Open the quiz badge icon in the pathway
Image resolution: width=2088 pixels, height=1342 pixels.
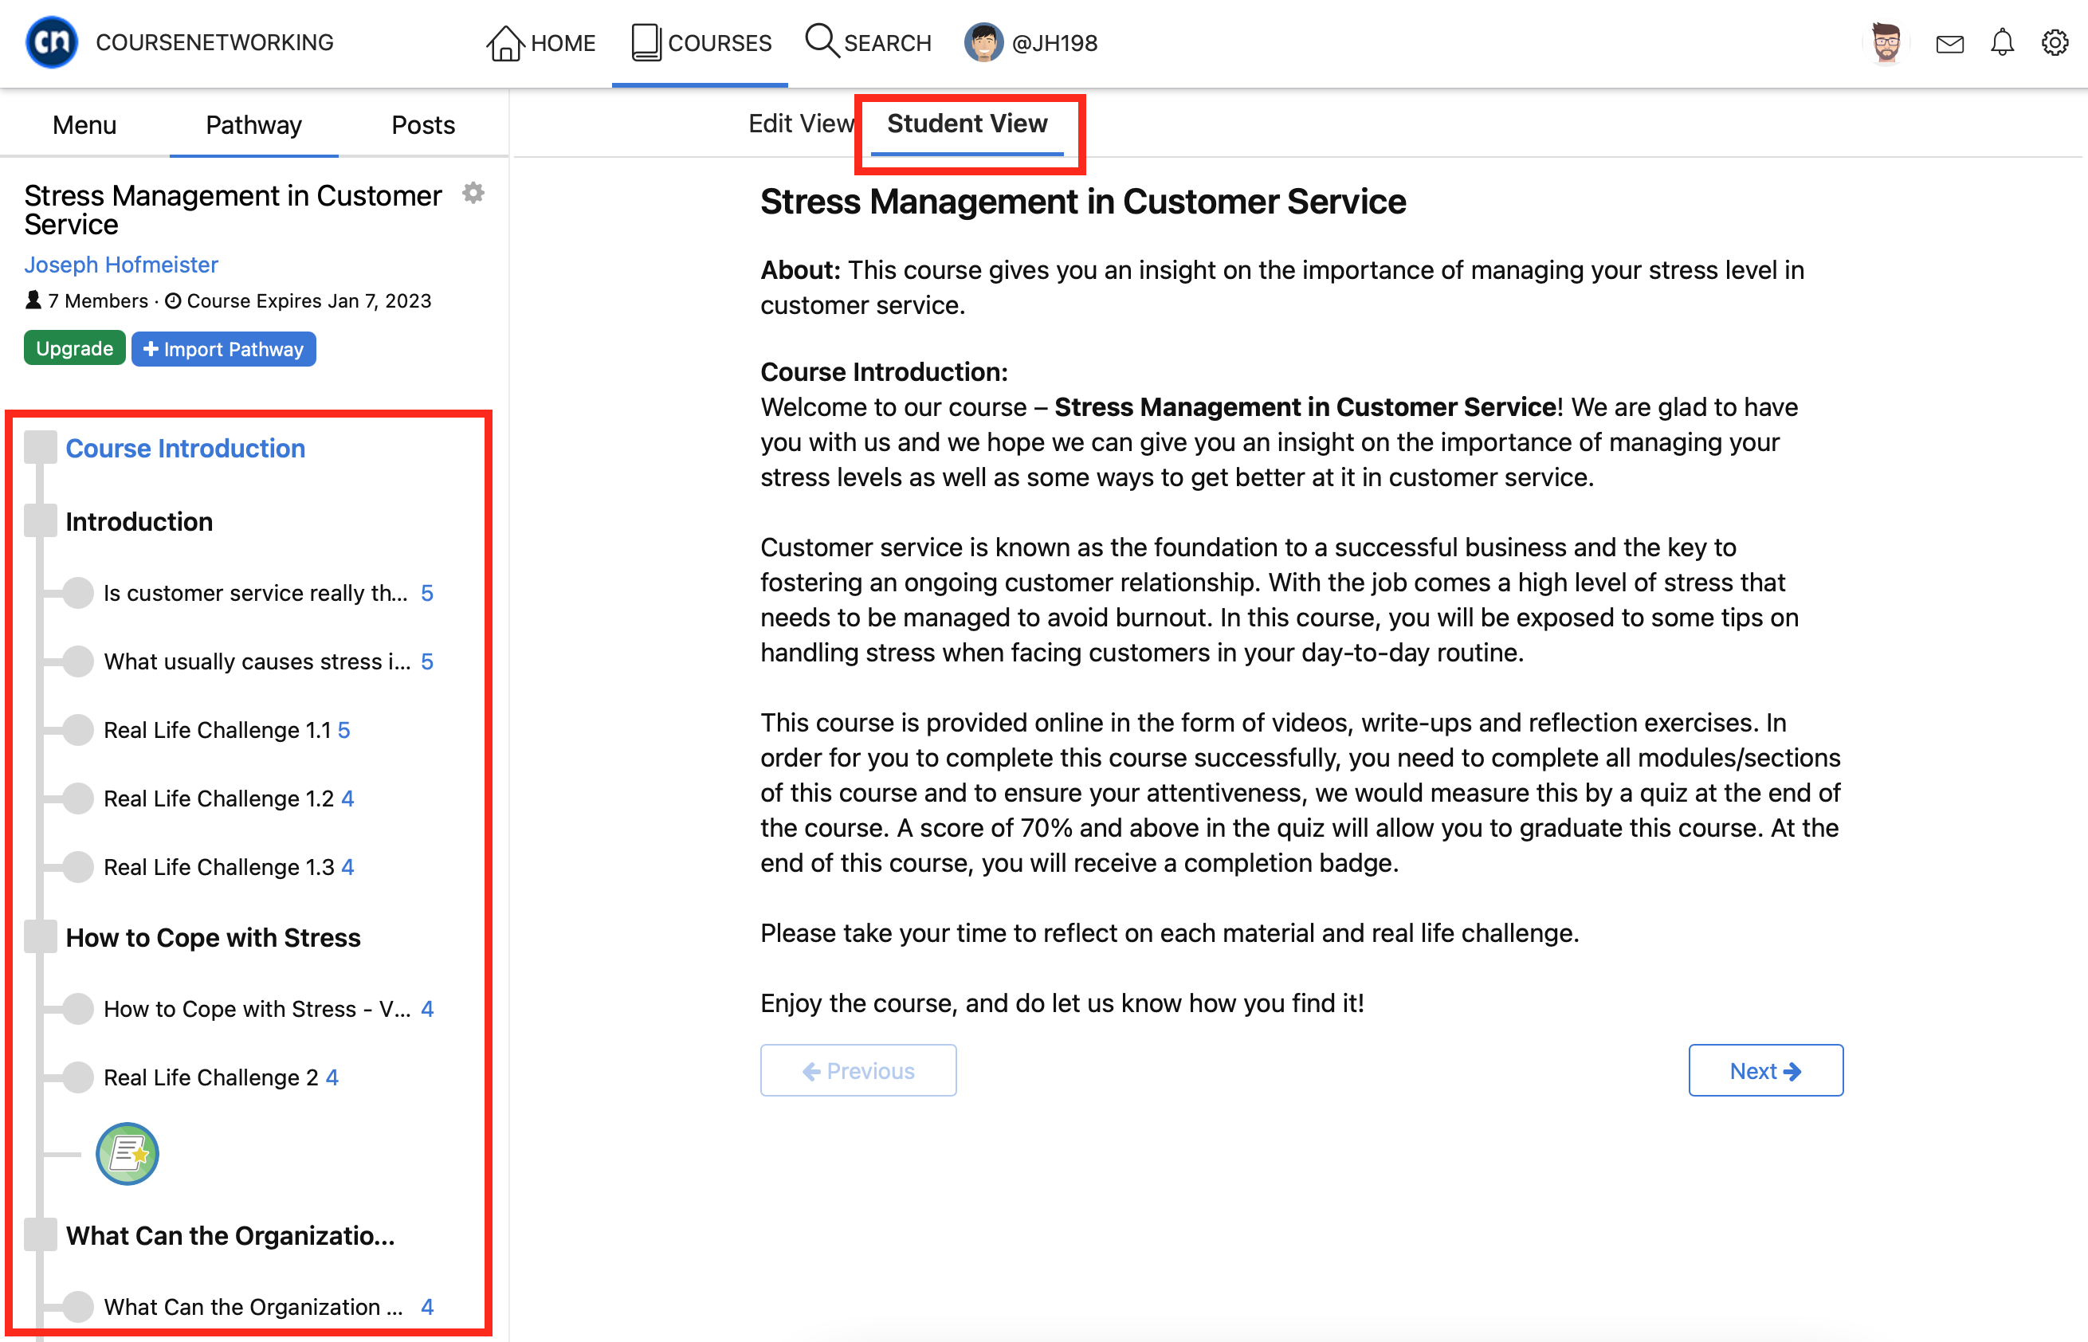(x=128, y=1154)
